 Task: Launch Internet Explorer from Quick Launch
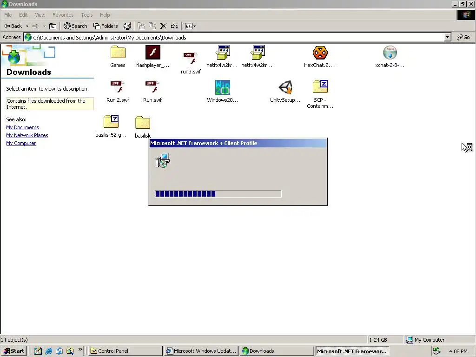click(48, 351)
